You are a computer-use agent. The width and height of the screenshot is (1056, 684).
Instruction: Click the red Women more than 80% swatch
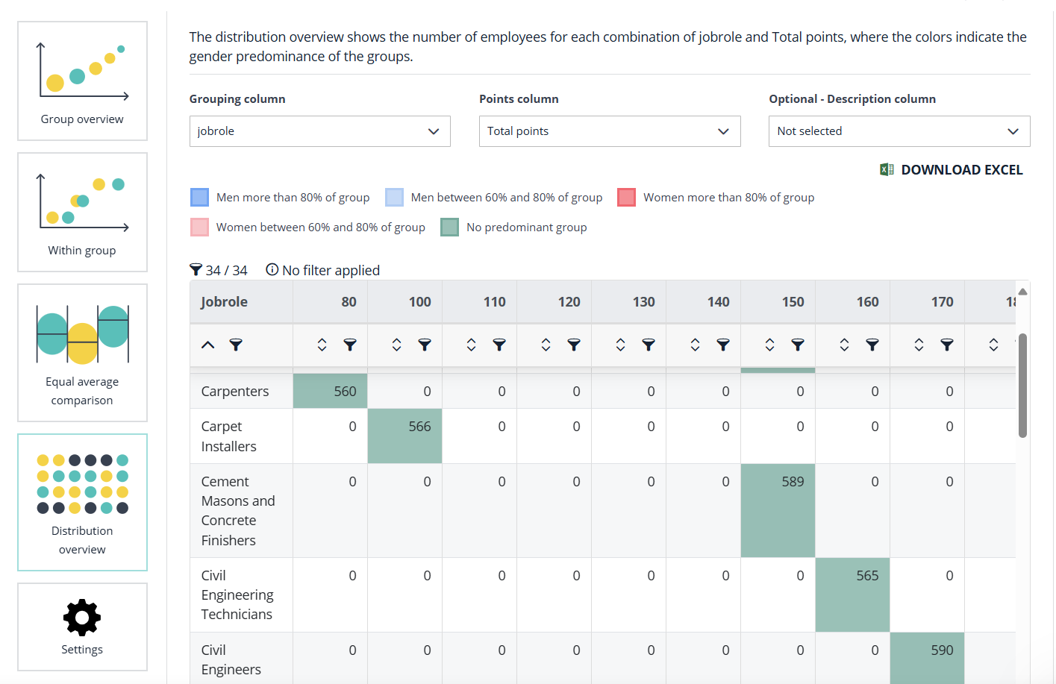click(626, 198)
